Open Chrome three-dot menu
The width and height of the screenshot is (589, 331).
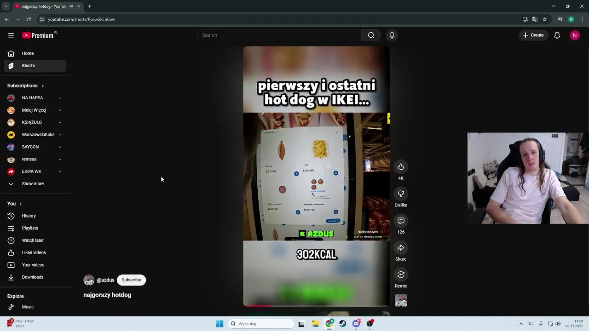[582, 19]
